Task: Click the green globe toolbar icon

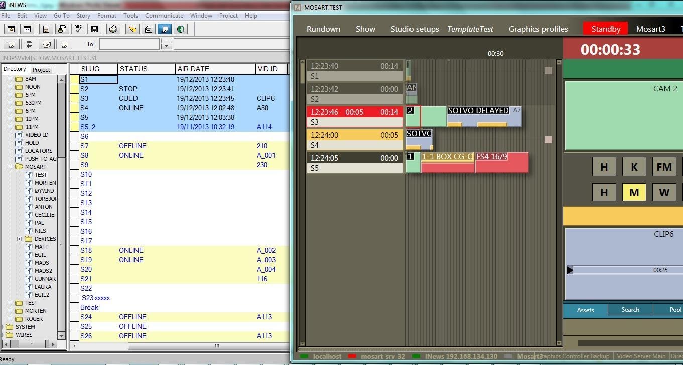Action: point(181,29)
